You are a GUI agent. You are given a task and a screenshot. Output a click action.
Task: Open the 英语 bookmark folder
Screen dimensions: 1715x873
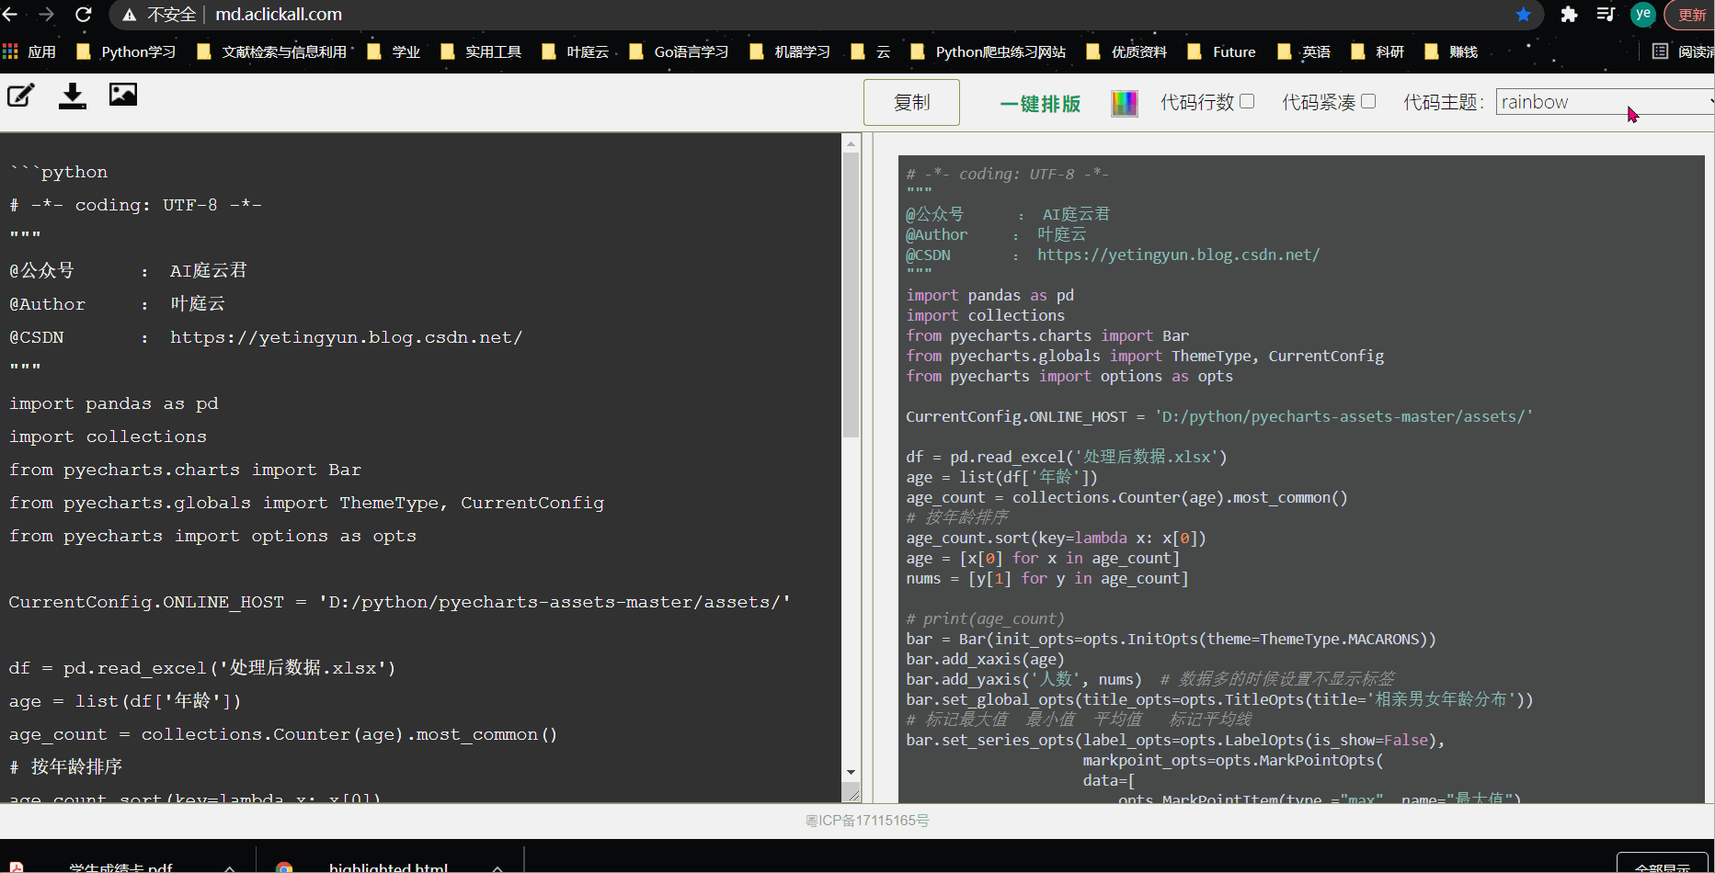click(x=1304, y=51)
